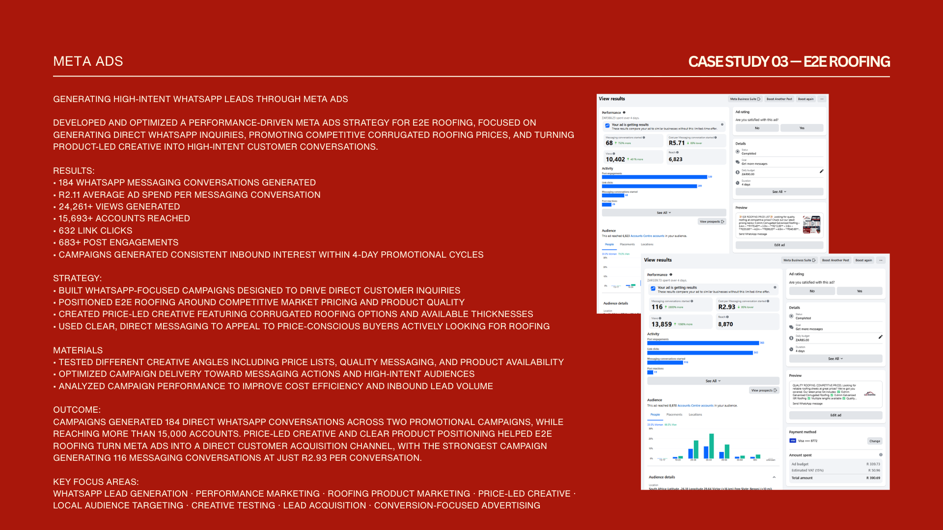This screenshot has height=530, width=943.
Task: Click Edit ad below E2E ROOFING PRICE LIST preview
Action: click(779, 245)
